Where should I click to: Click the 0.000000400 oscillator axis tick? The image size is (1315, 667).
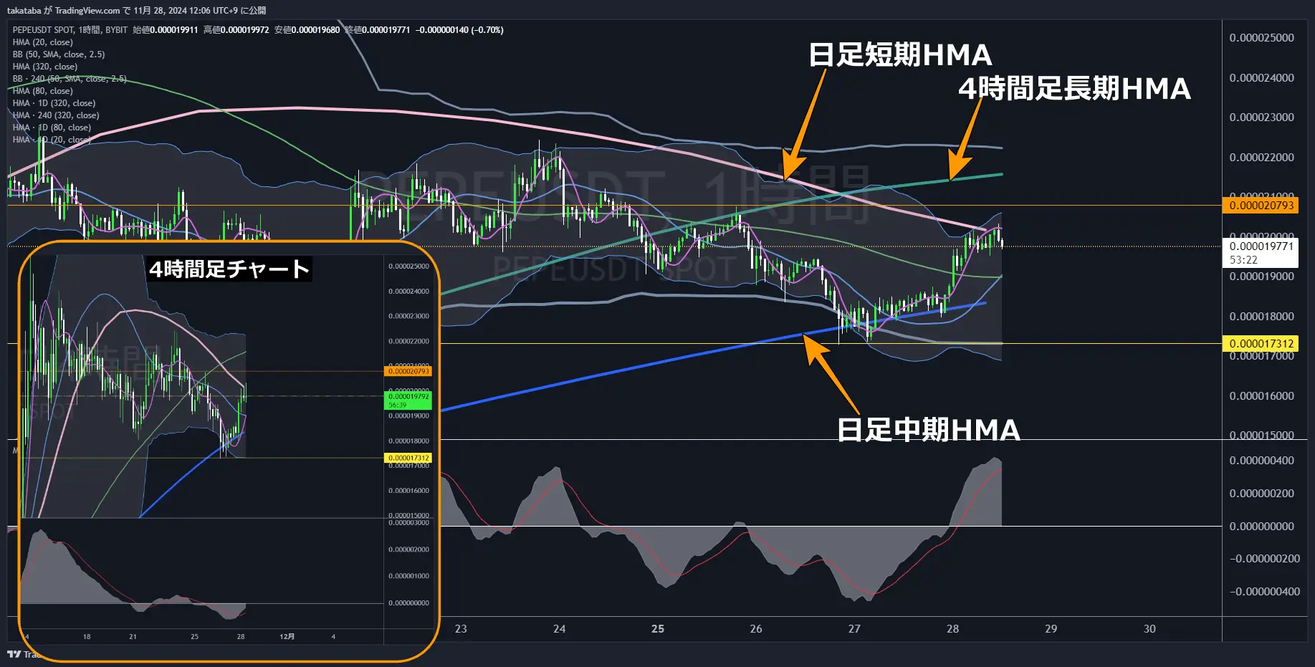(x=1261, y=461)
